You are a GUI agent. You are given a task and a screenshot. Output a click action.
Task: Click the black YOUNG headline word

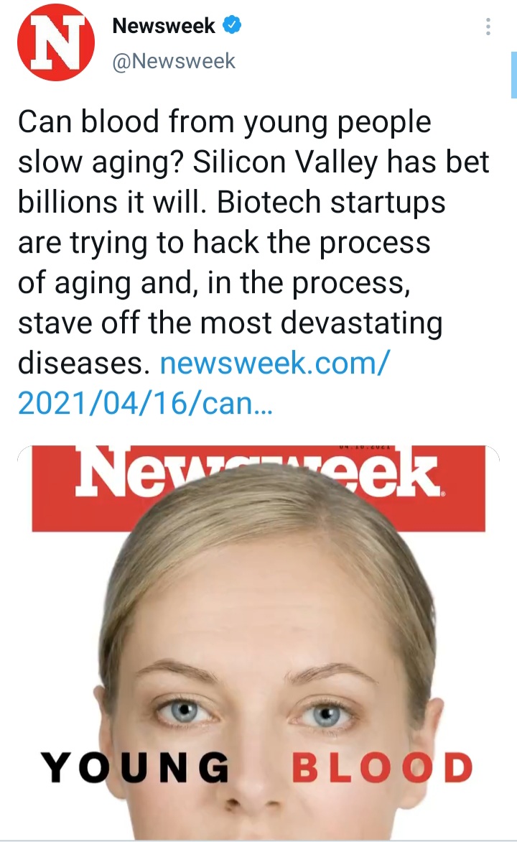[135, 767]
